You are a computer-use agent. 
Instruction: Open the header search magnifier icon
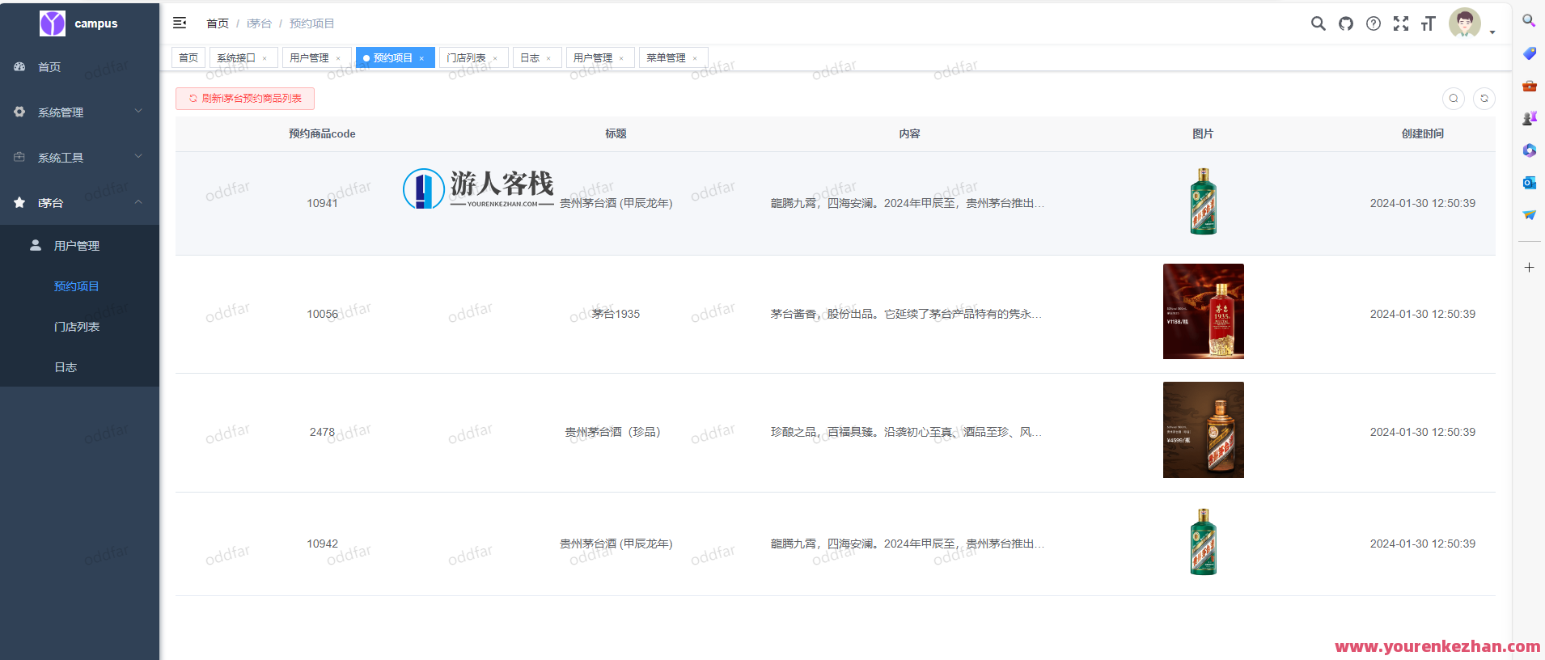click(1319, 23)
